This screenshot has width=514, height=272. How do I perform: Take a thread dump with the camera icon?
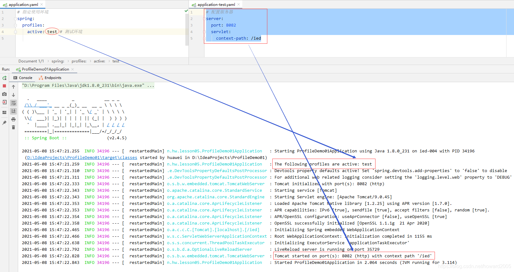pyautogui.click(x=4, y=94)
